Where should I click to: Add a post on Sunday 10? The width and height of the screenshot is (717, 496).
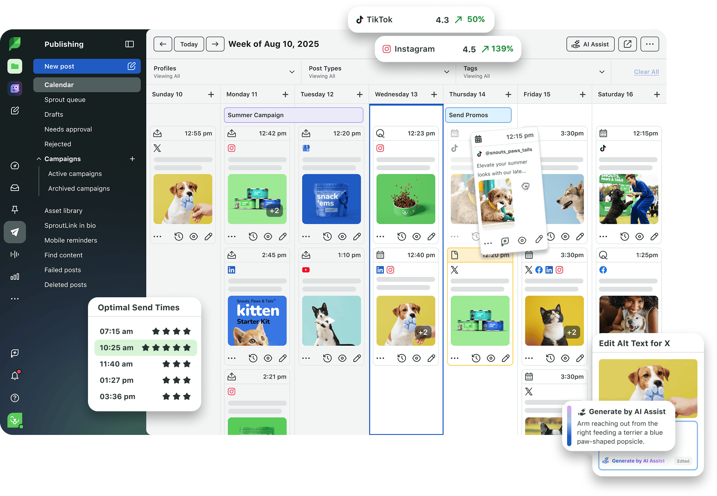click(x=211, y=94)
